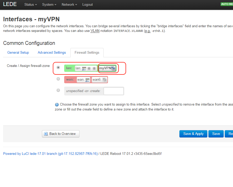Click the LEDE brand logo
The width and height of the screenshot is (233, 187).
[x=10, y=4]
